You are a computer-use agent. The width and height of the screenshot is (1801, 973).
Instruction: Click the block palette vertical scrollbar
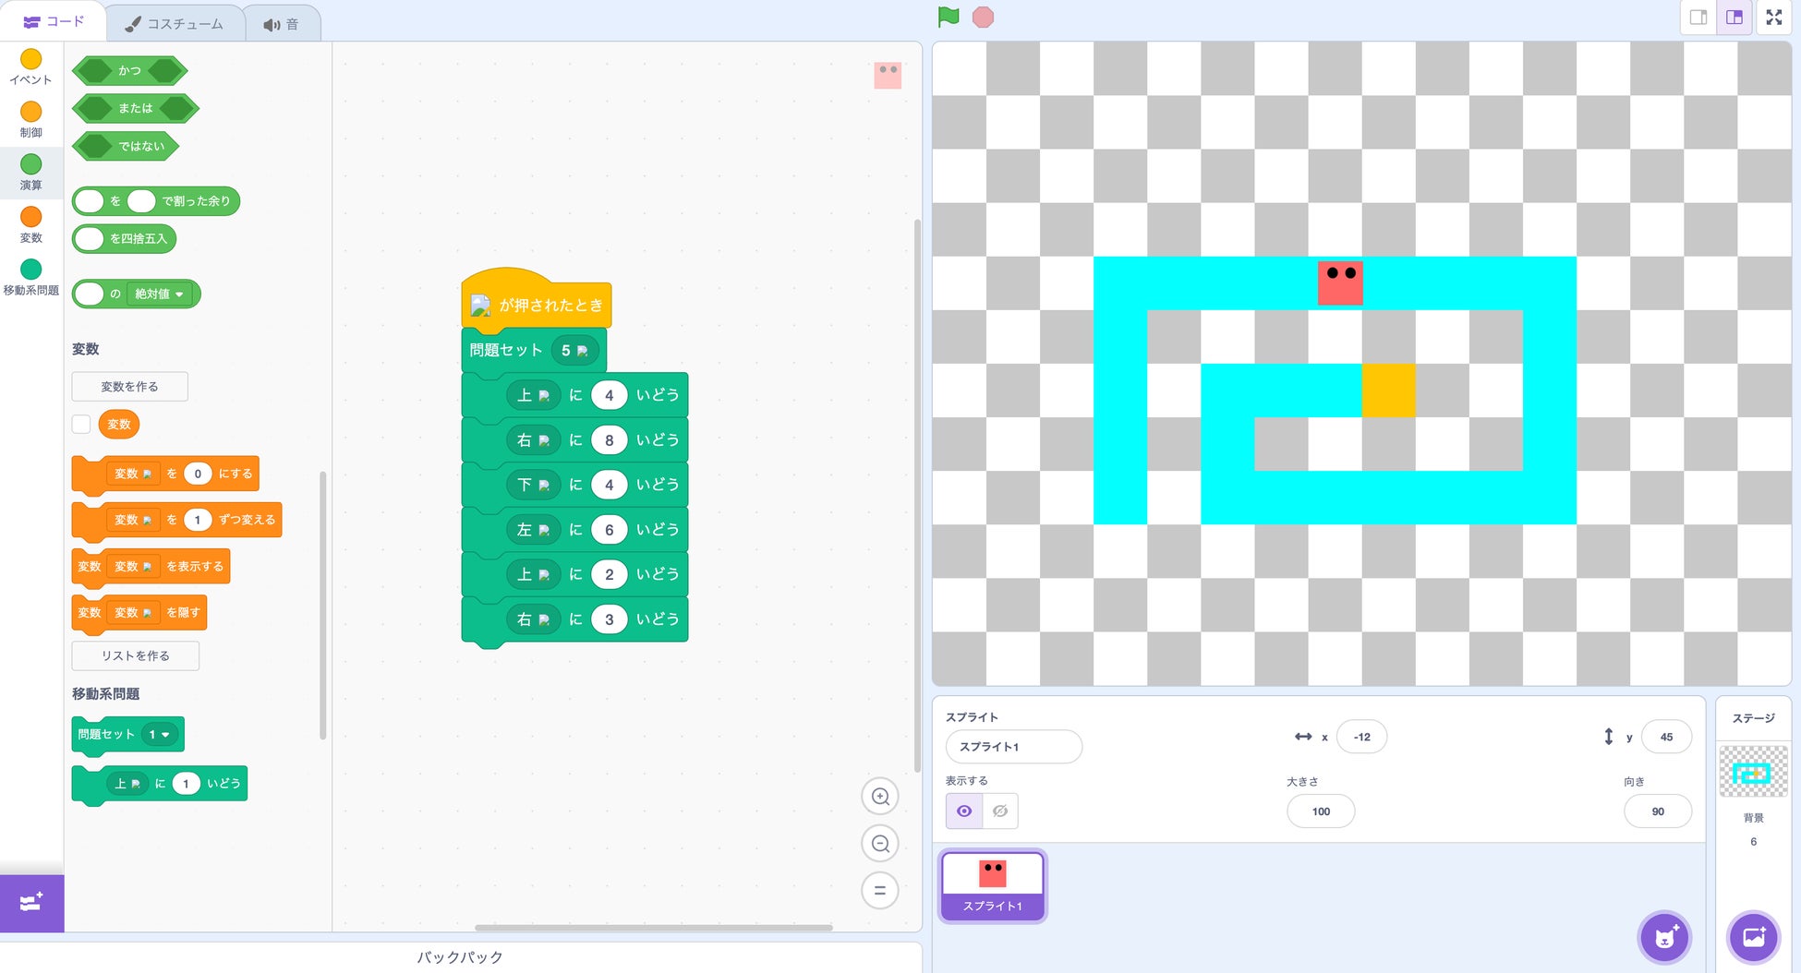point(322,605)
